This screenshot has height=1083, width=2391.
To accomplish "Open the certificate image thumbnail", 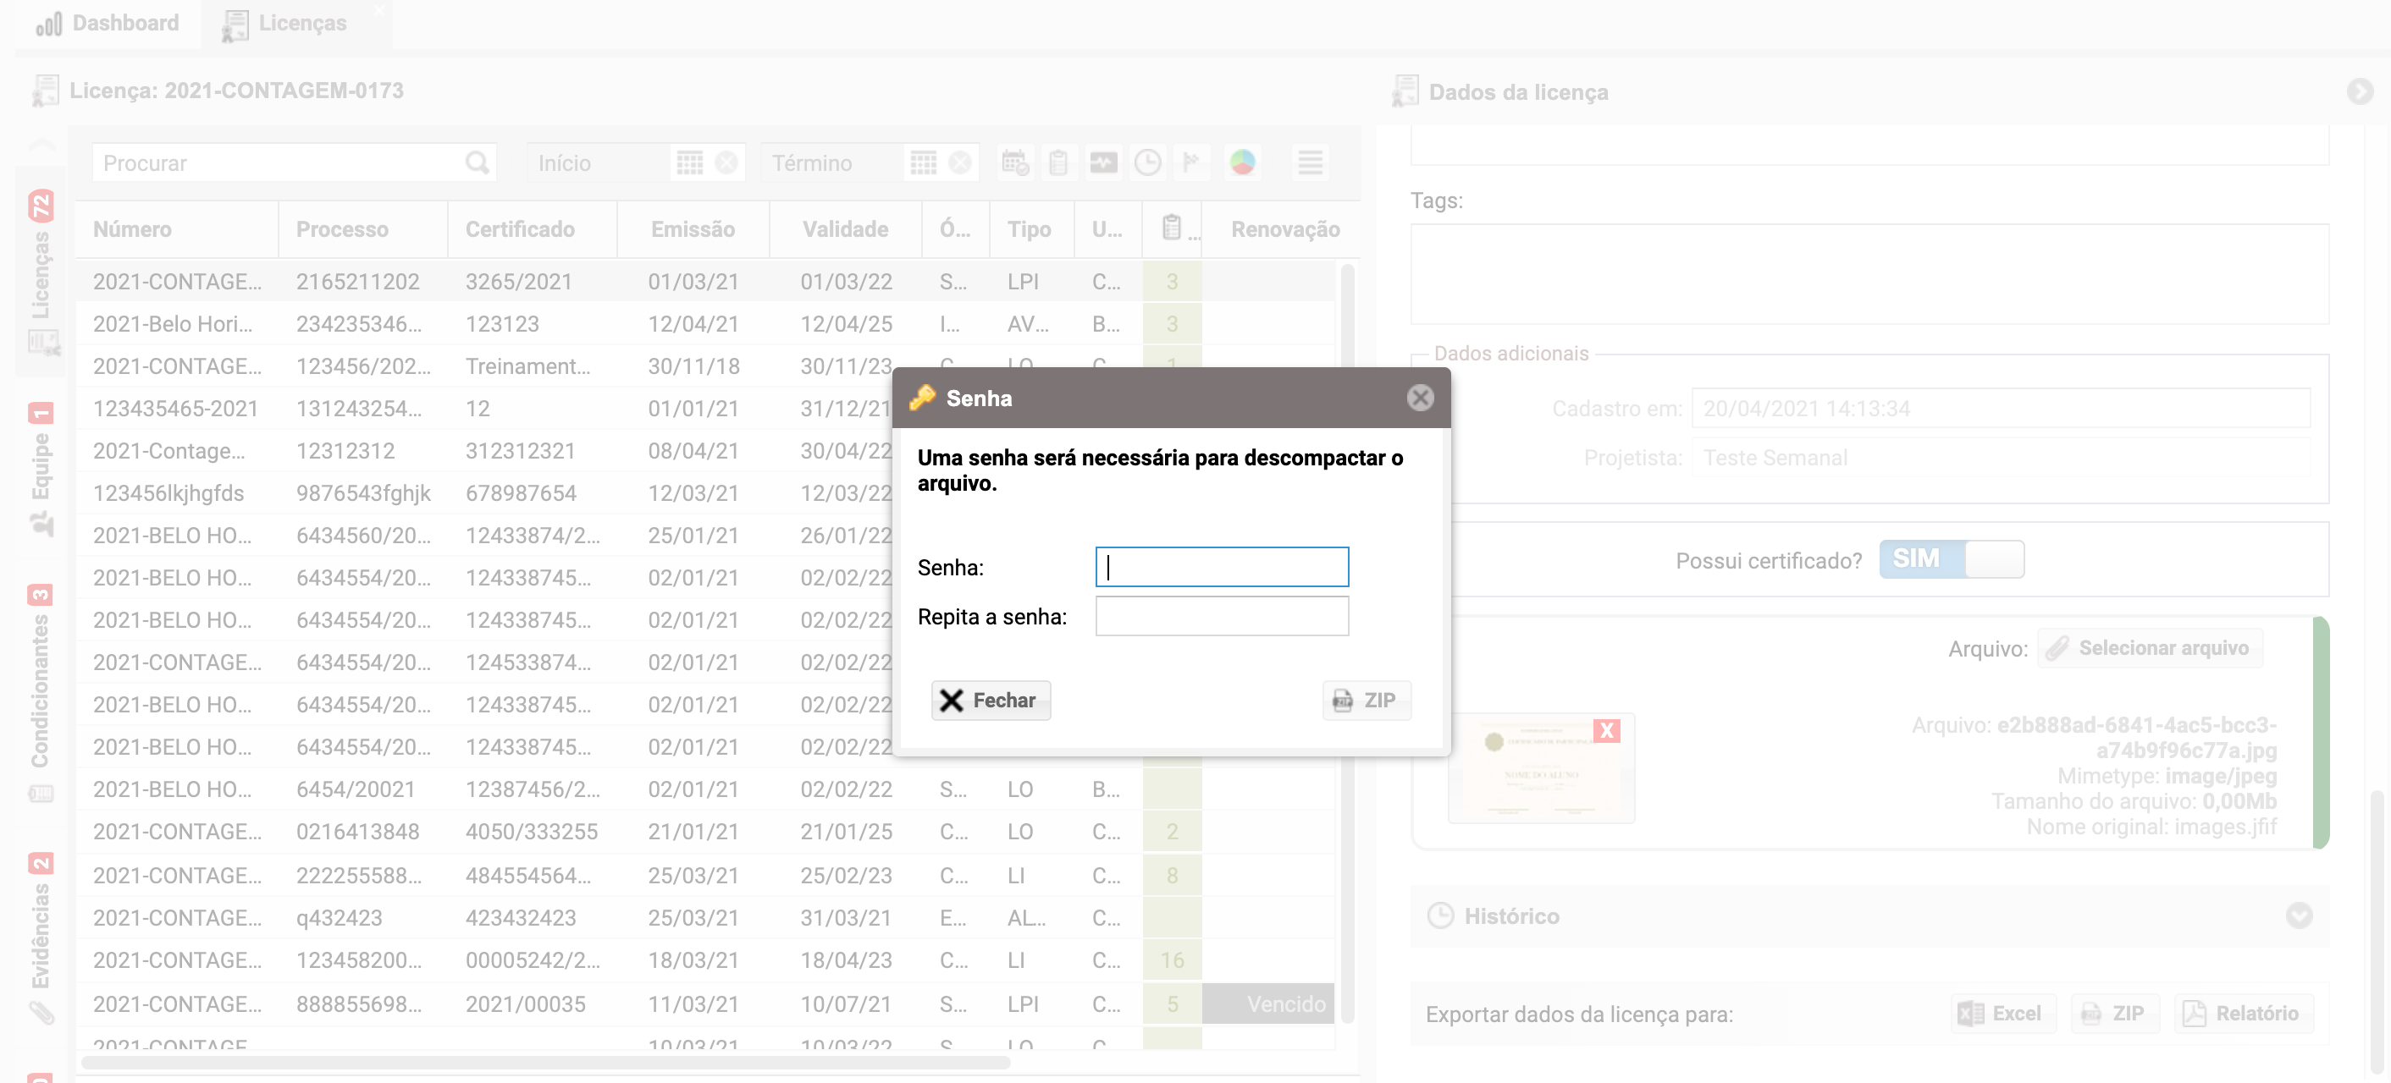I will [x=1541, y=768].
